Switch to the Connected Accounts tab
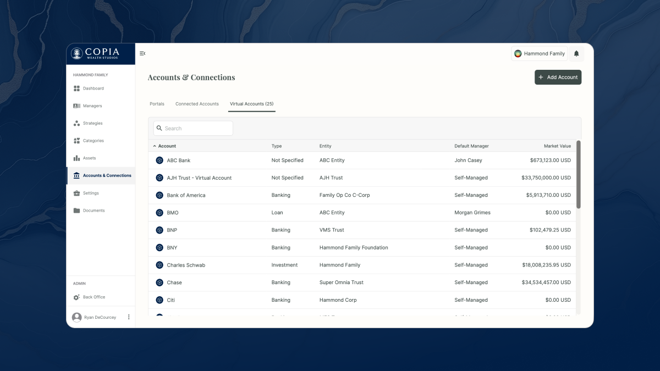The width and height of the screenshot is (660, 371). [x=197, y=104]
